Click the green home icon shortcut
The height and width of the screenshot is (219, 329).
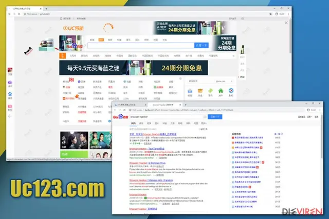click(221, 91)
